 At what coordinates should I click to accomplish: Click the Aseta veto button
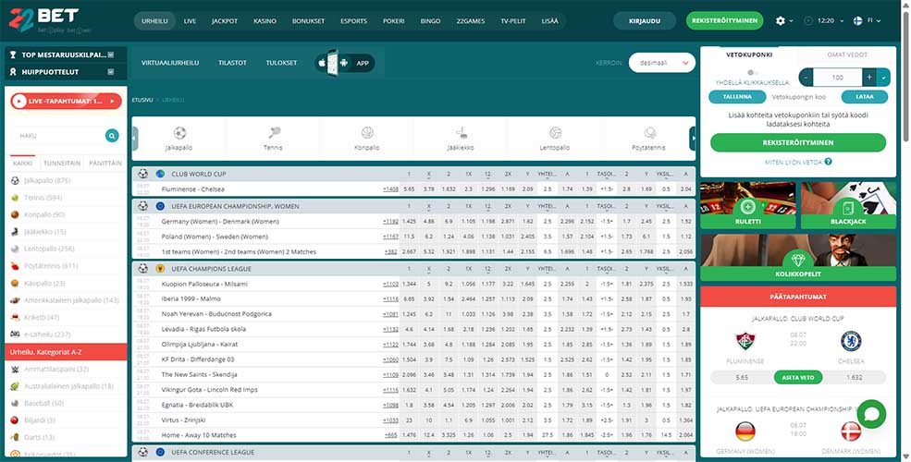pyautogui.click(x=798, y=377)
